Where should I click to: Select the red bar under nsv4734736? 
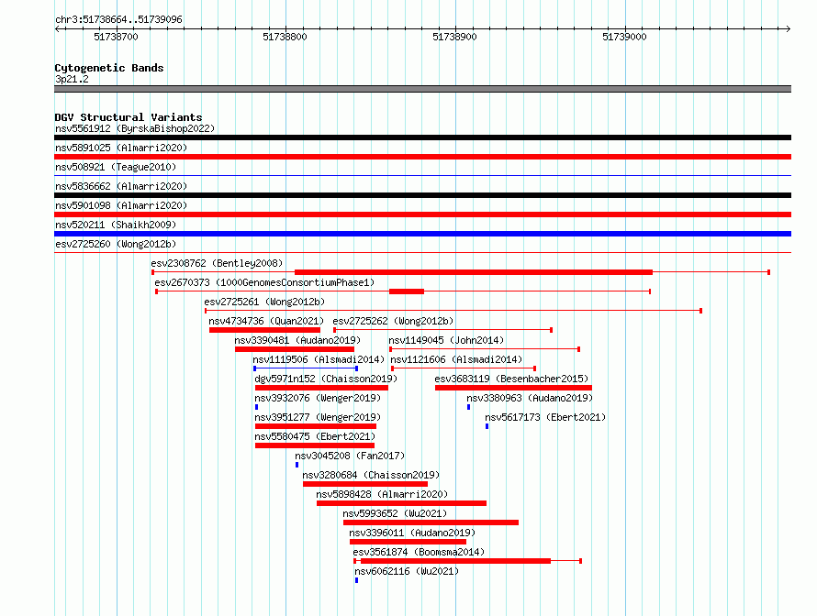(x=264, y=330)
